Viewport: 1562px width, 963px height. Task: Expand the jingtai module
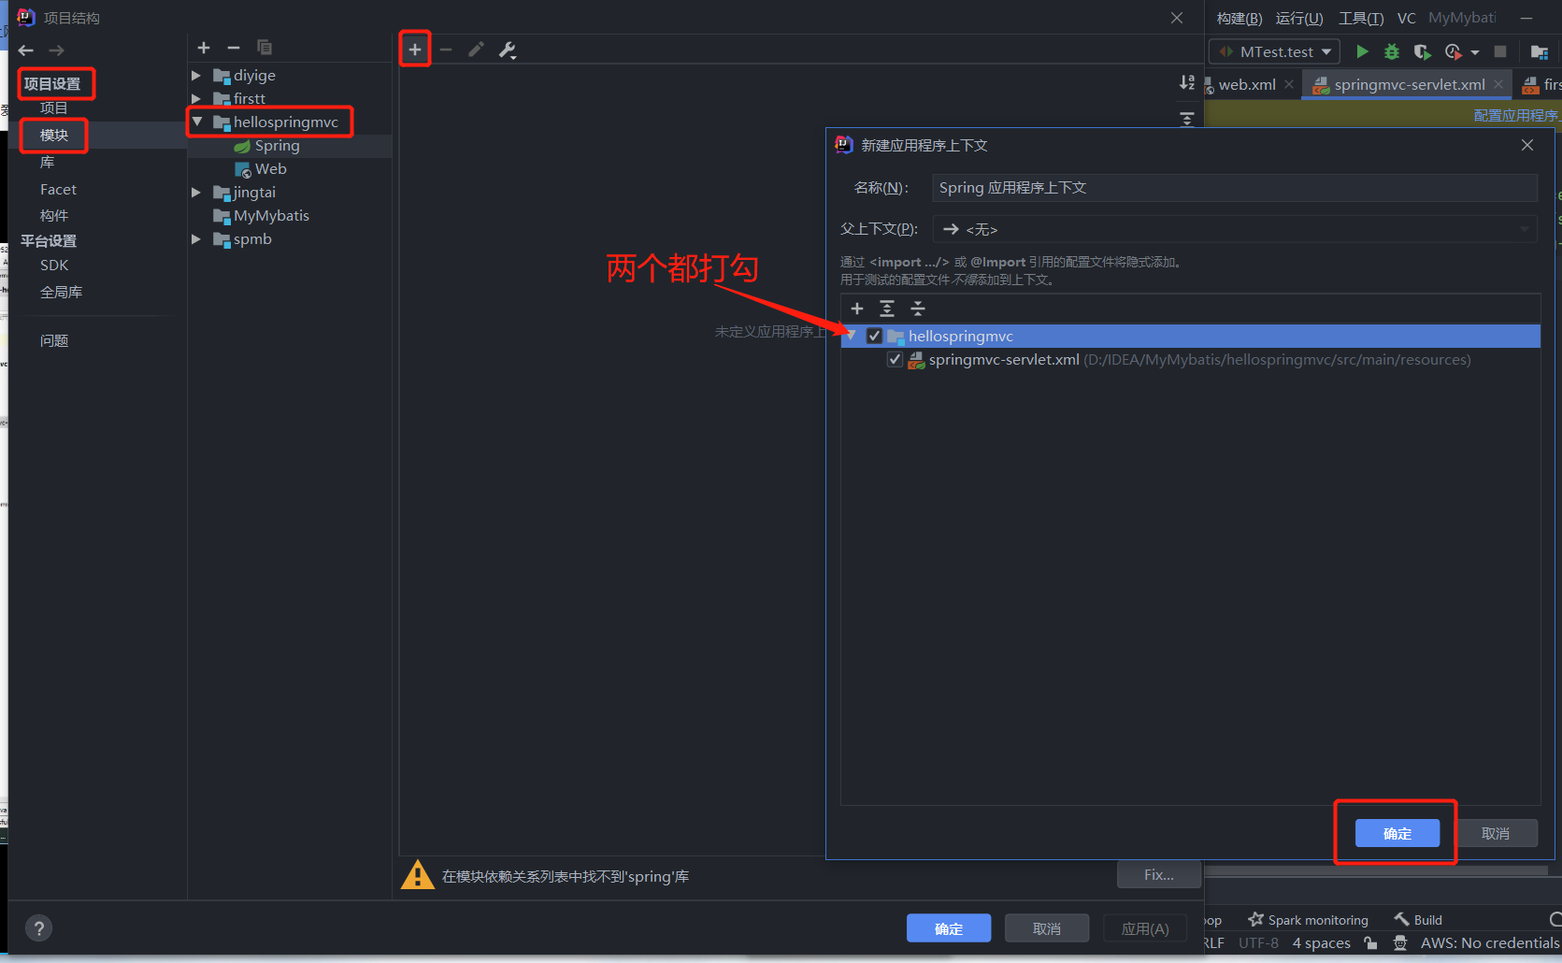pos(196,193)
